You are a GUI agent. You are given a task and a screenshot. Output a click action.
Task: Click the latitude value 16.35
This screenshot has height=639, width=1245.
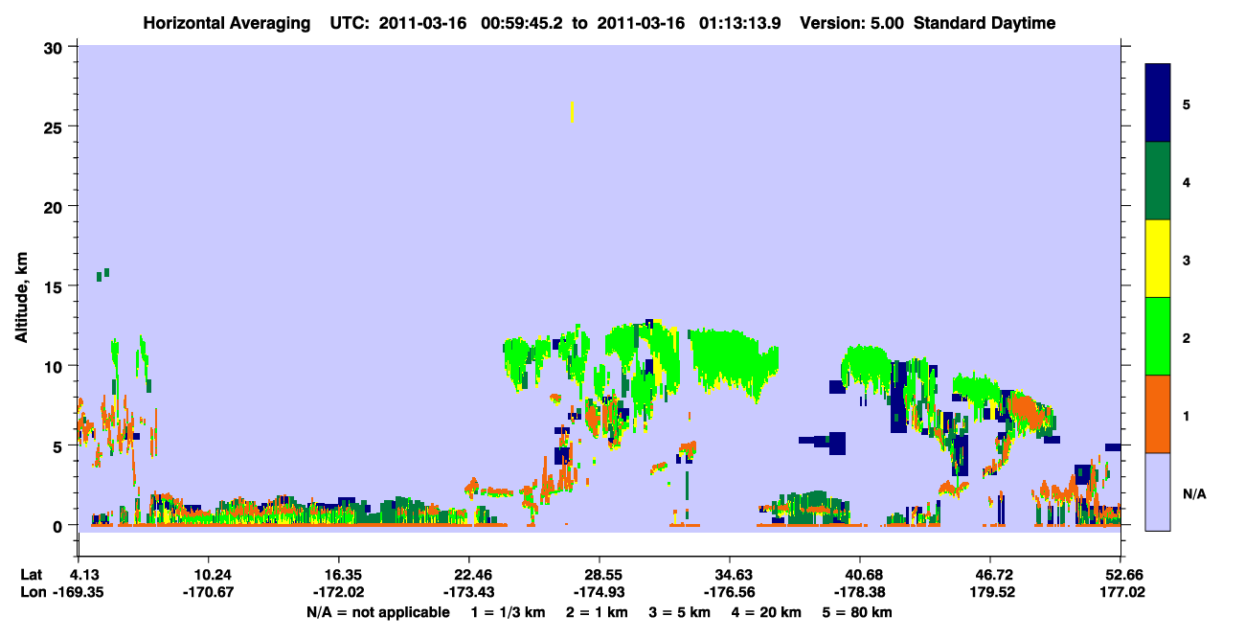click(x=339, y=575)
